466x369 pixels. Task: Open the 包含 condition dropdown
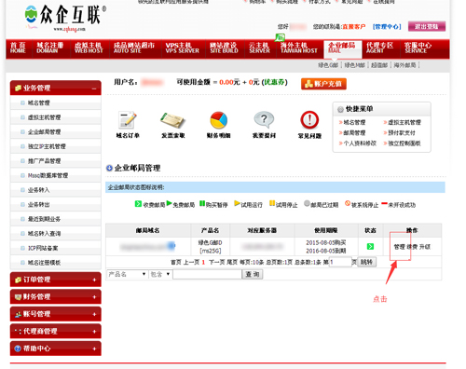tap(160, 274)
